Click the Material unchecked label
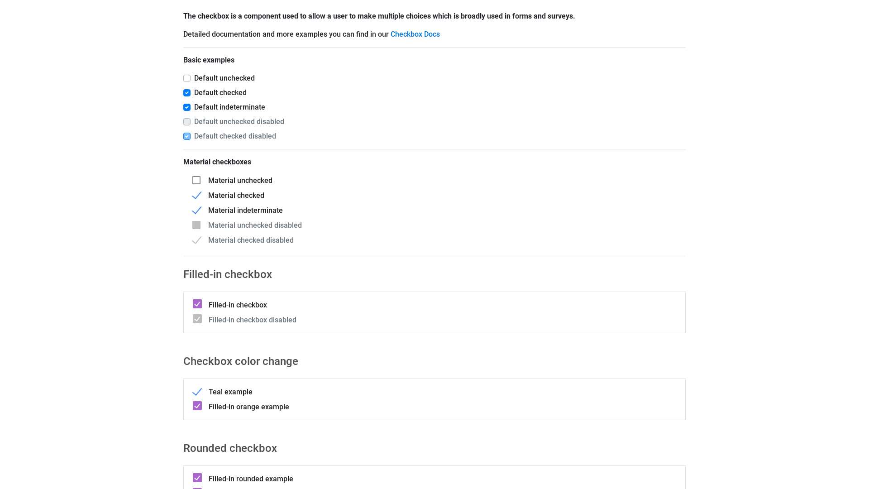The image size is (869, 489). point(240,180)
